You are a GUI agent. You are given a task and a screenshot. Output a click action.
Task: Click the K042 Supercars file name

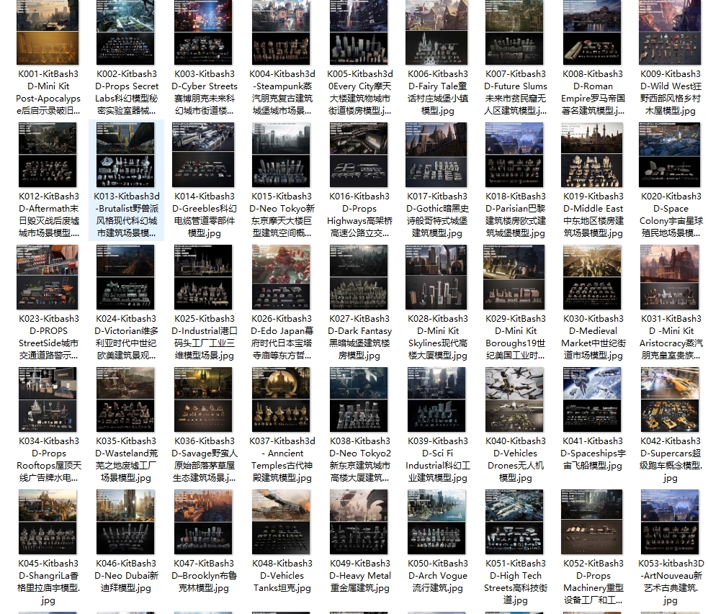[x=671, y=459]
